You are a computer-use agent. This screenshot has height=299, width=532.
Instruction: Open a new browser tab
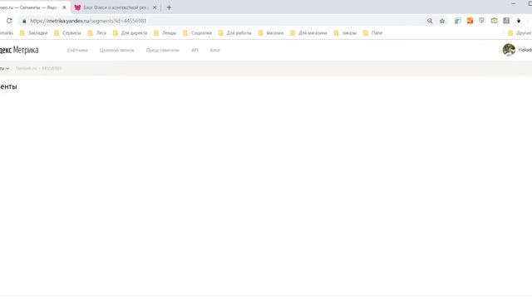point(169,7)
